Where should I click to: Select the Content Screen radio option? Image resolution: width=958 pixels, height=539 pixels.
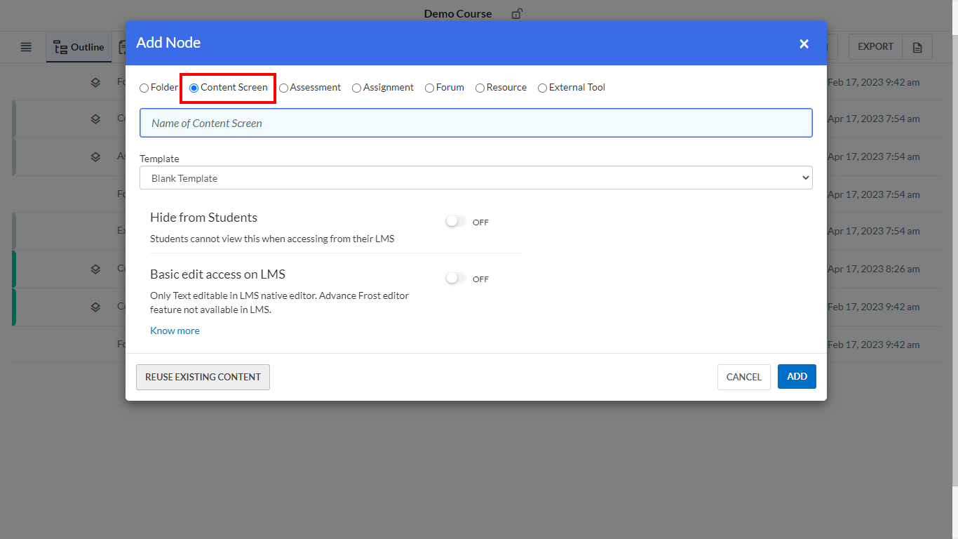[x=194, y=88]
